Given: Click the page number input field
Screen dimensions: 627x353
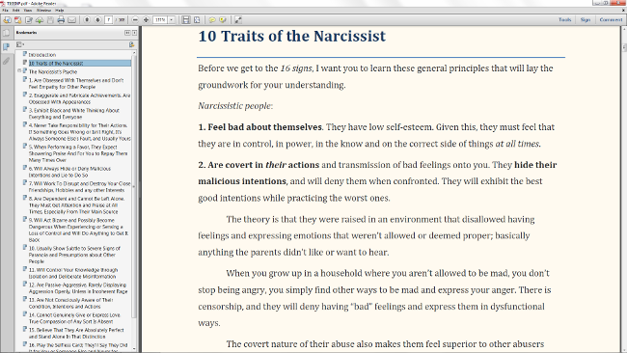Looking at the screenshot, I should tap(109, 19).
